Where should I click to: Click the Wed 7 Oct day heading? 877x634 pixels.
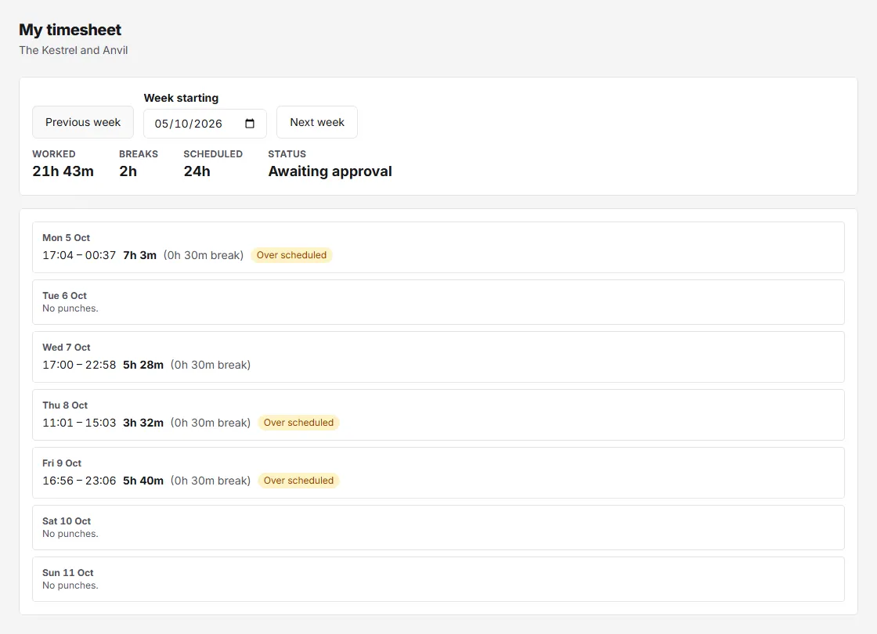66,348
